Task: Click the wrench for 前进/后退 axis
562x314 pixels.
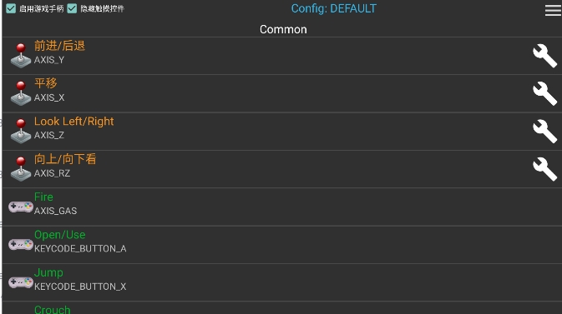Action: 544,56
